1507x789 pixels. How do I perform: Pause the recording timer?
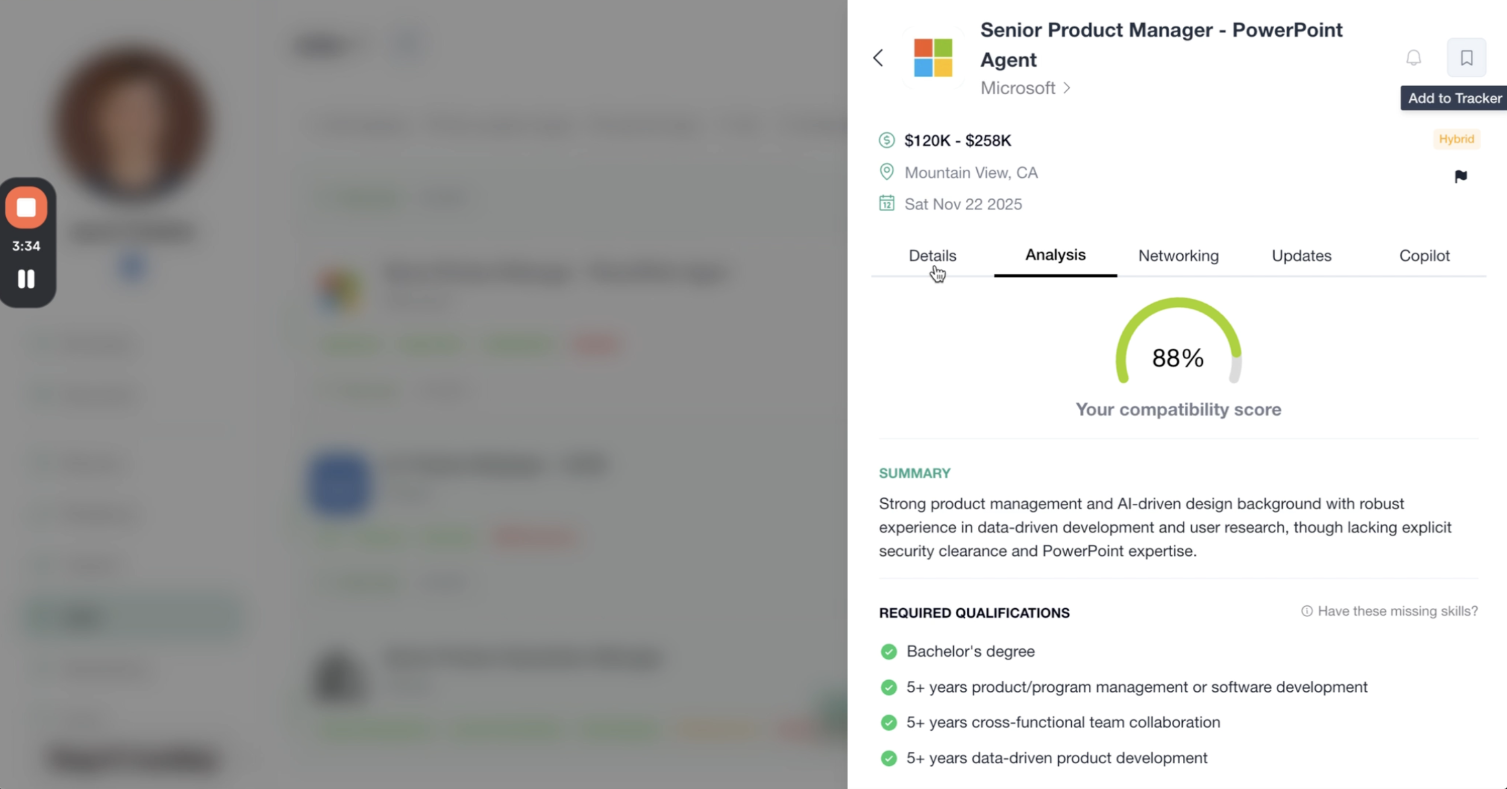26,279
